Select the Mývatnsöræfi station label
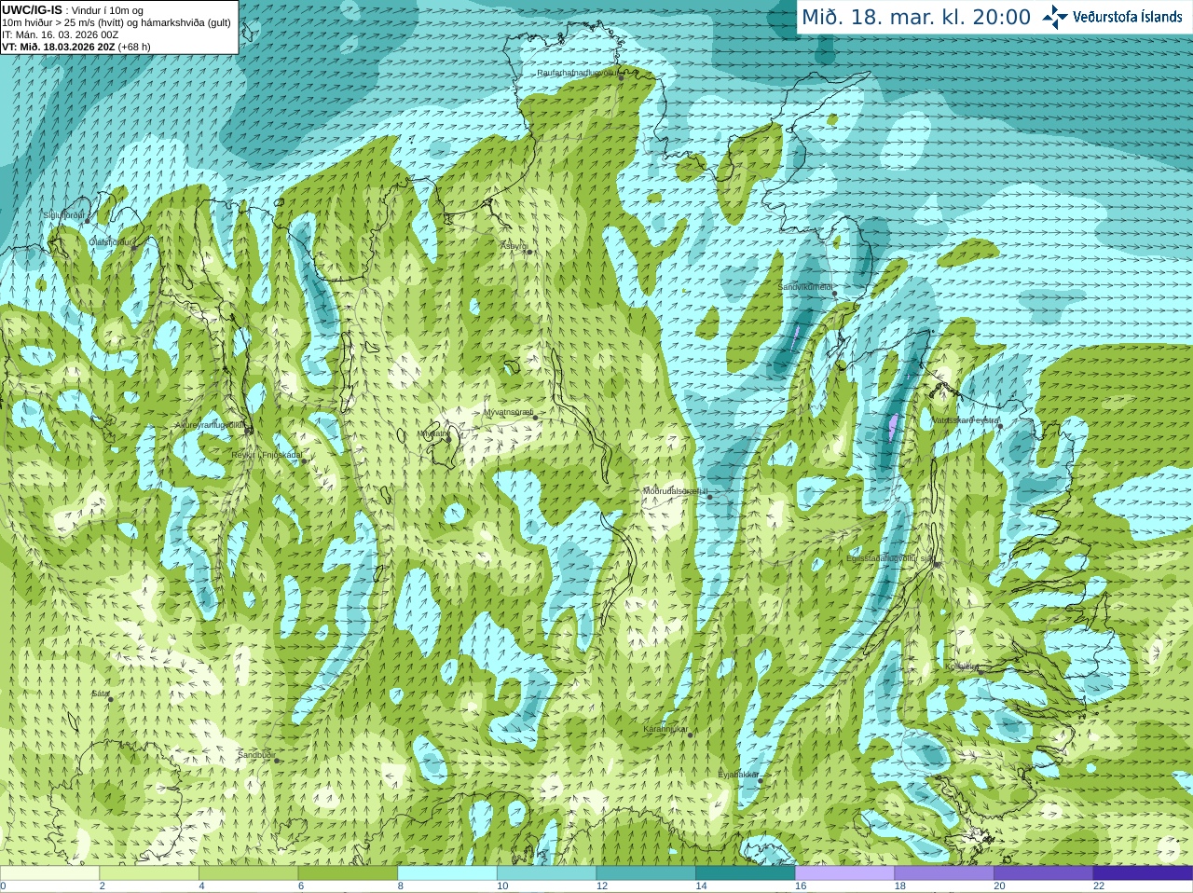This screenshot has height=893, width=1193. [509, 411]
